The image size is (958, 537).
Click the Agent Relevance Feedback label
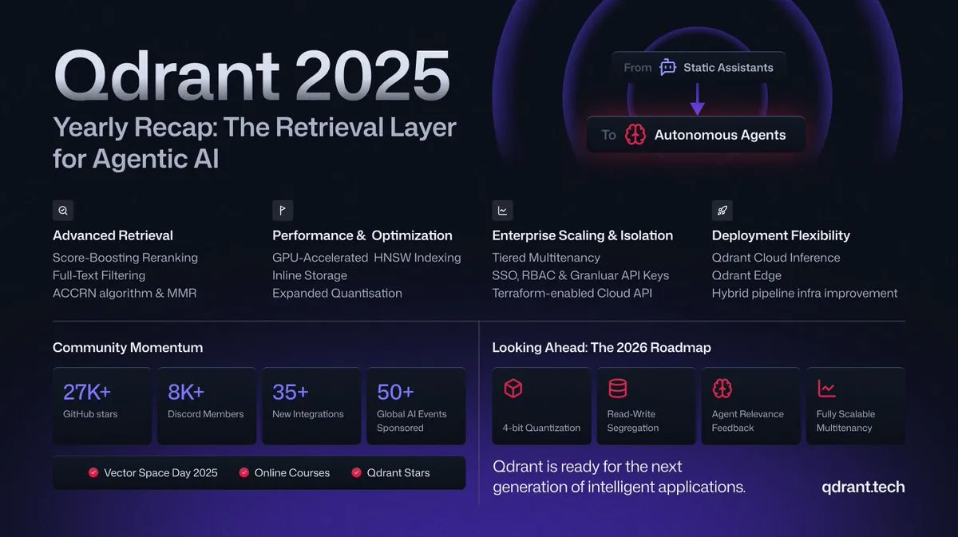pos(748,421)
